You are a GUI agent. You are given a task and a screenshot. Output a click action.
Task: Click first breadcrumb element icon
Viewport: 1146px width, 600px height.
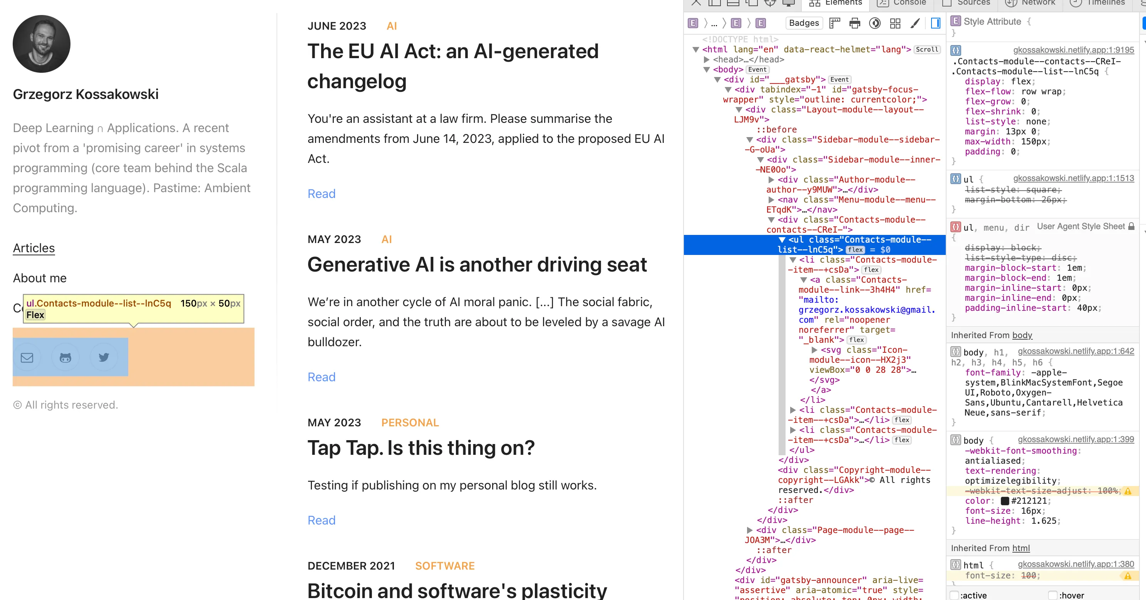click(x=693, y=23)
